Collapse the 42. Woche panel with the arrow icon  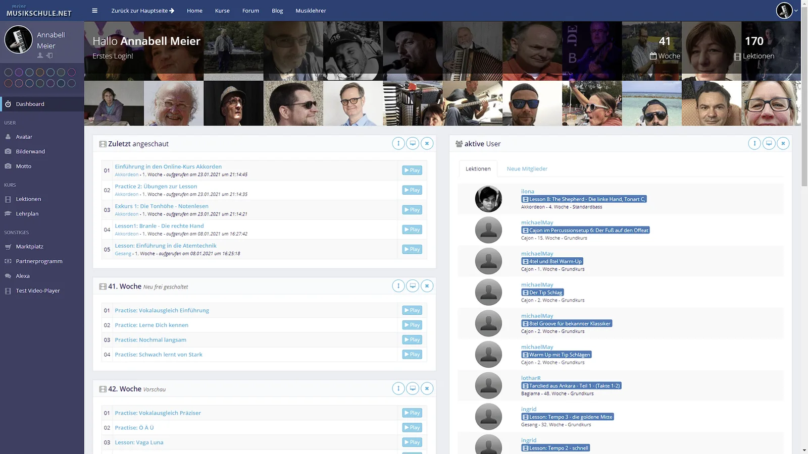click(398, 388)
